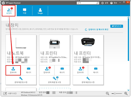Click the zoom level slider handle
This screenshot has height=97, width=131.
[x=115, y=94]
